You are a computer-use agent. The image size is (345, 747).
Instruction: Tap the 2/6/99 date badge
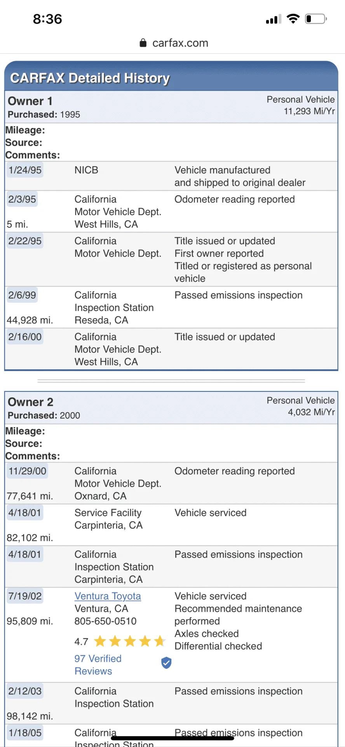(x=22, y=295)
